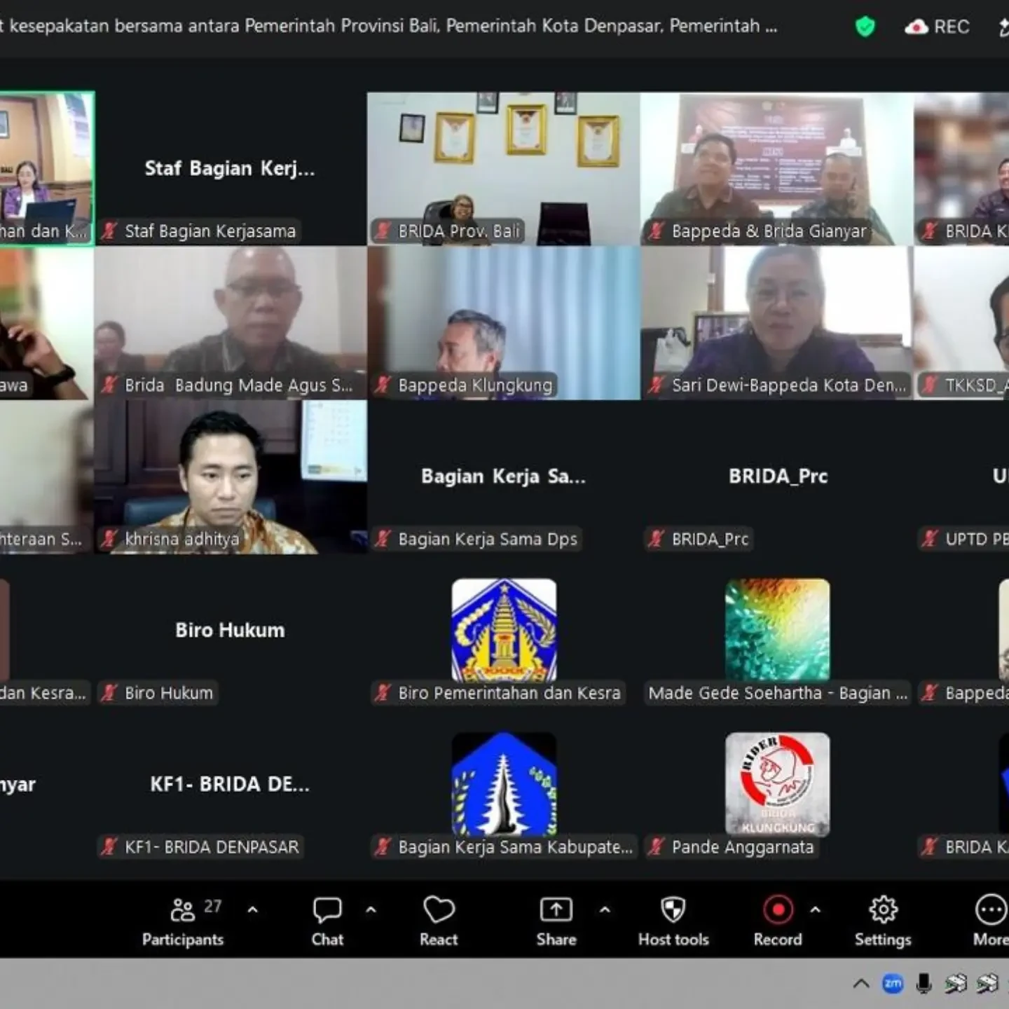Click Bagian Kerja Sama Kabupaten emblem avatar
Screen dimensions: 1009x1009
point(504,784)
